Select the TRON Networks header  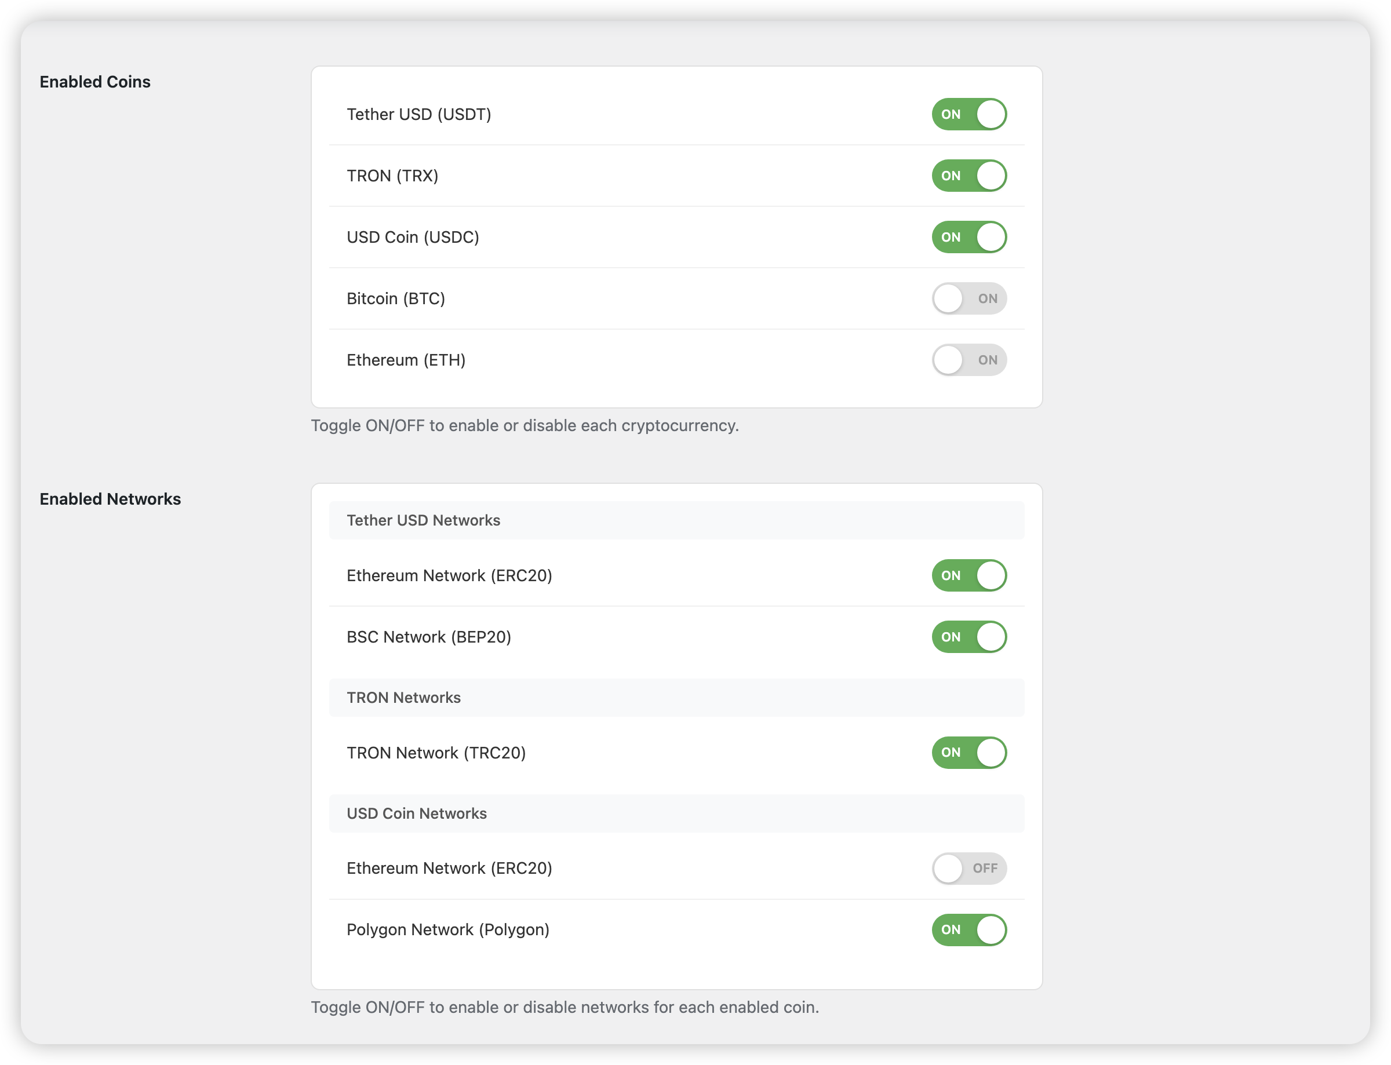pos(403,697)
